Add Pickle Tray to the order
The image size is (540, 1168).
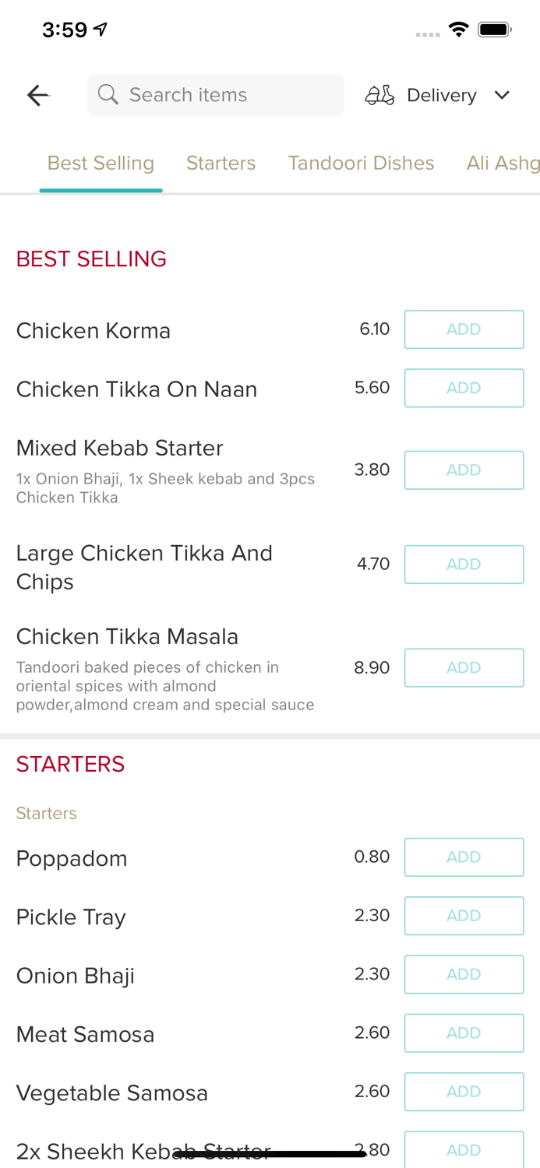(x=464, y=916)
